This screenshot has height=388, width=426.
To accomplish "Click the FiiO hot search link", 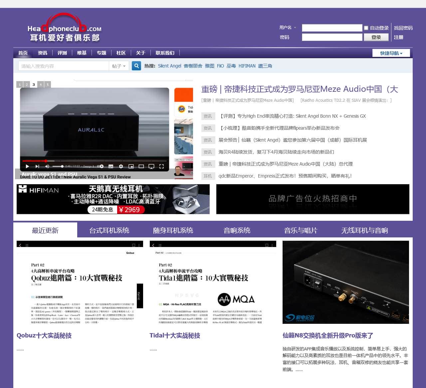I will point(220,66).
